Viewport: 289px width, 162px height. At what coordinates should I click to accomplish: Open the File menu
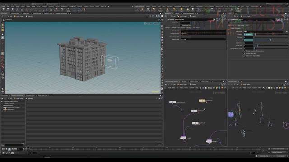coord(3,4)
